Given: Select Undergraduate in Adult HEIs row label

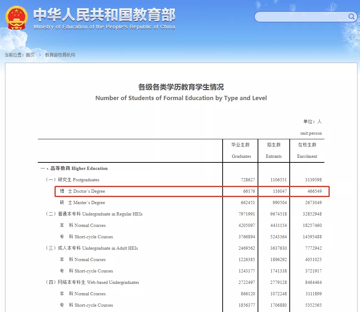Looking at the screenshot, I should [x=91, y=248].
